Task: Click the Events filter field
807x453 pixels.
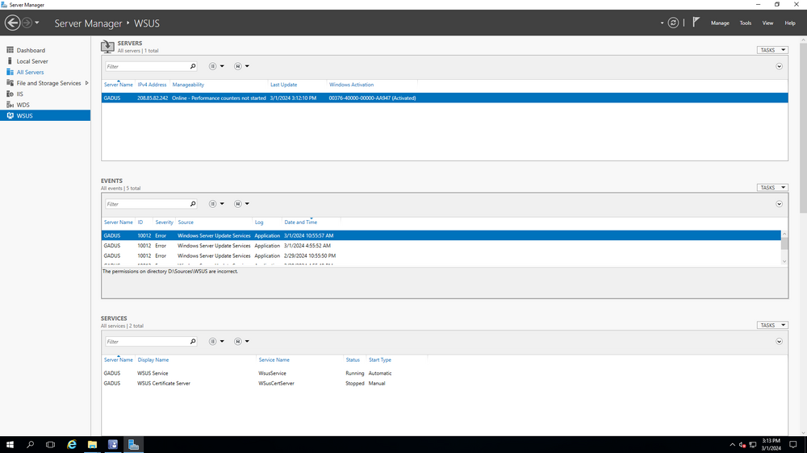Action: 146,204
